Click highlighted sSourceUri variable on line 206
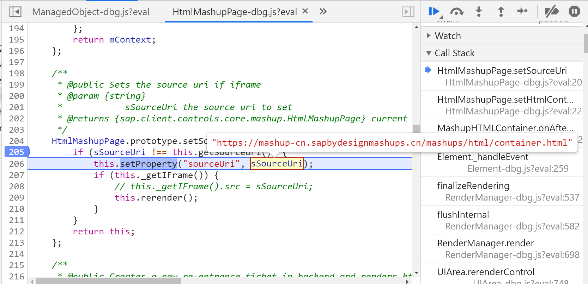Image resolution: width=588 pixels, height=284 pixels. tap(277, 164)
